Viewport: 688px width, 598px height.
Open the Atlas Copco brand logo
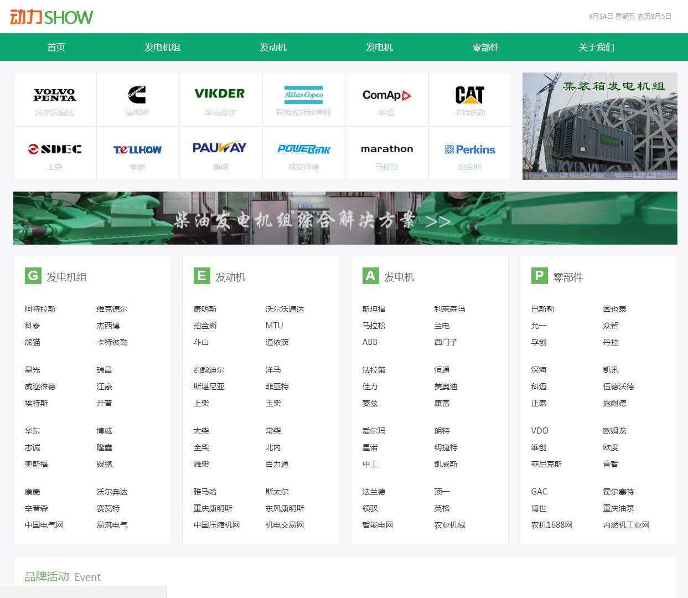[303, 95]
